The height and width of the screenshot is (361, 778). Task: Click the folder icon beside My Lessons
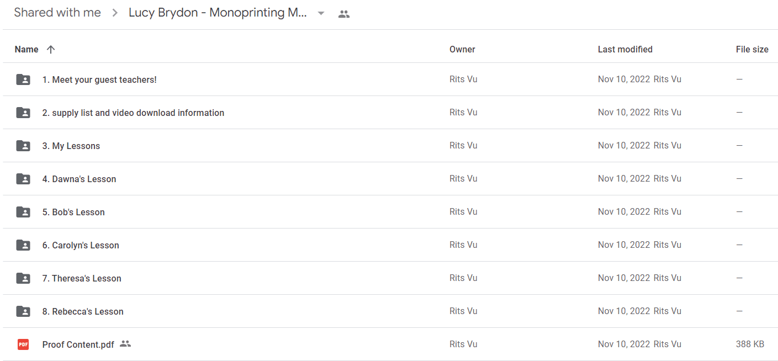pyautogui.click(x=23, y=146)
